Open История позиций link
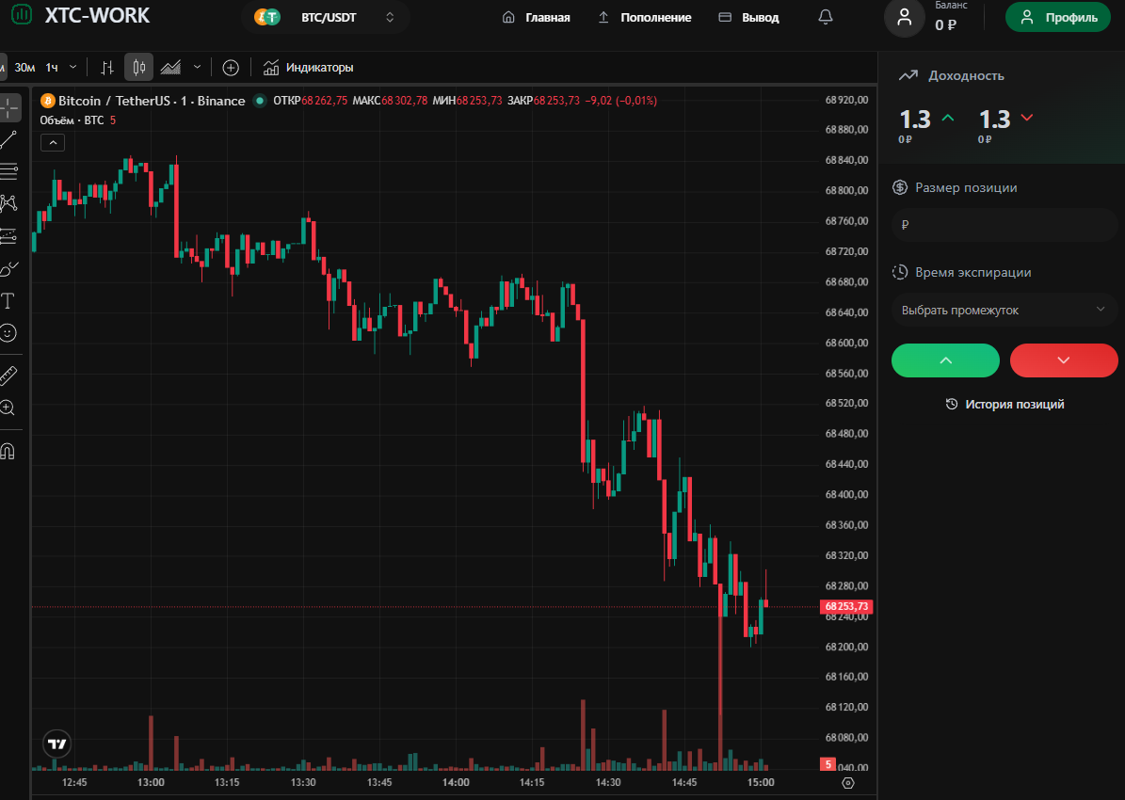1125x800 pixels. 1004,404
